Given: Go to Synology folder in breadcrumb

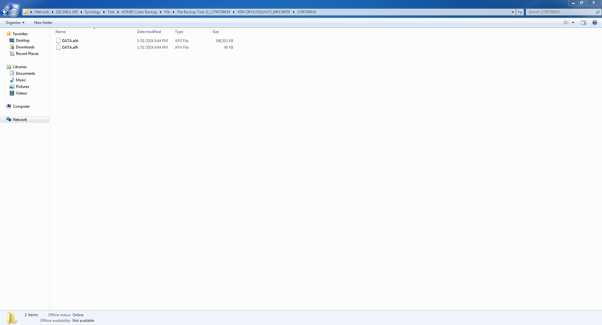Looking at the screenshot, I should 93,12.
